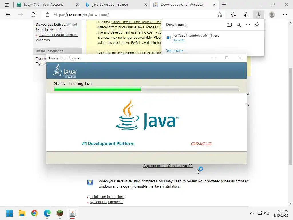The height and width of the screenshot is (220, 293).
Task: Open Oracle Technology Network License link
Action: click(x=136, y=22)
